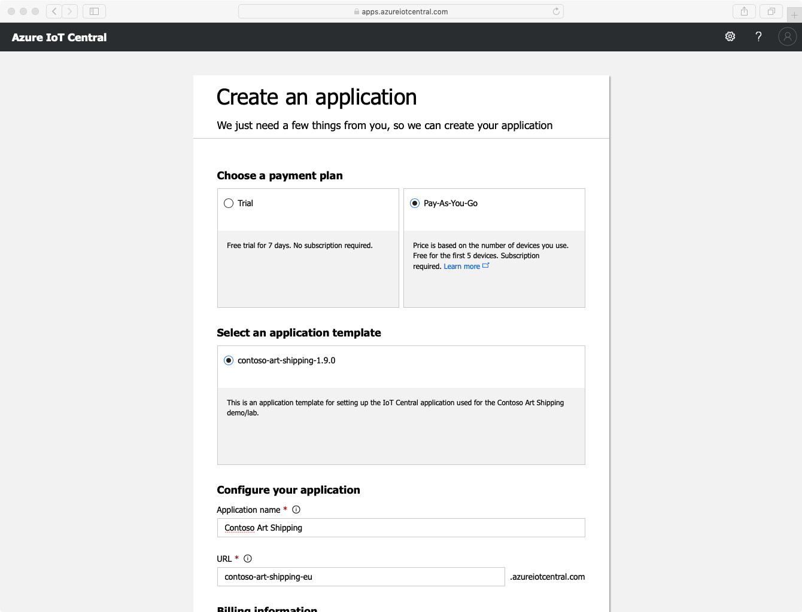Click the Contoso Art Shipping template description text
The width and height of the screenshot is (802, 612).
tap(396, 408)
